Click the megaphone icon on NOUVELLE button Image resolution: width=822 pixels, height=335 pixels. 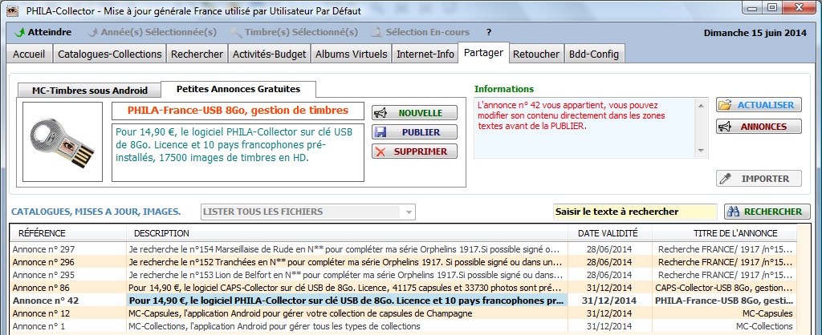[x=380, y=113]
